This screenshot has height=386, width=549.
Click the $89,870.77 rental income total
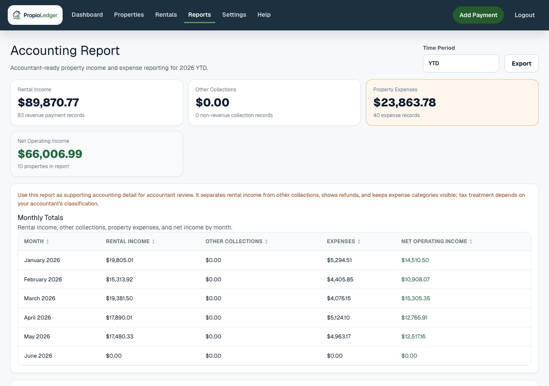click(x=48, y=103)
